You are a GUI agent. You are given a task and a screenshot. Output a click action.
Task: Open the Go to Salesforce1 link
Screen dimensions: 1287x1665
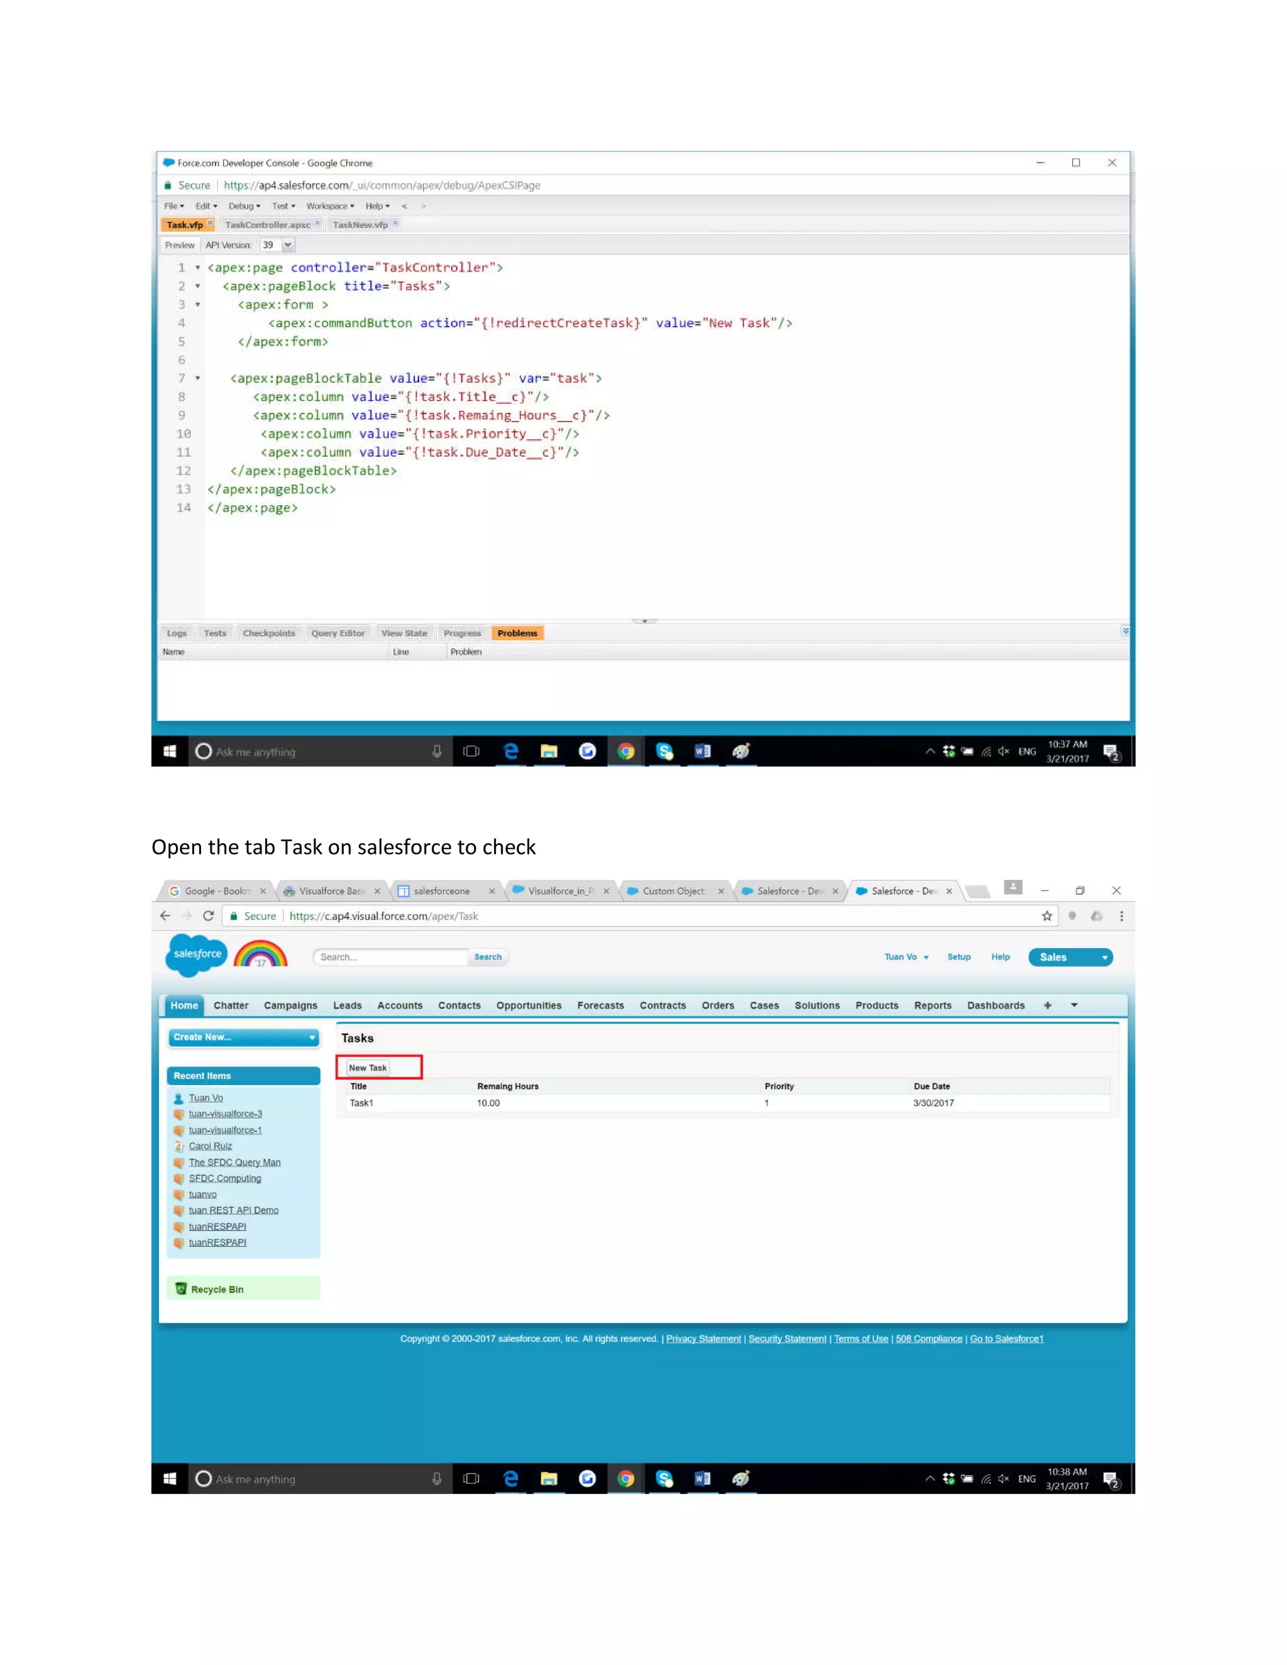[1007, 1339]
